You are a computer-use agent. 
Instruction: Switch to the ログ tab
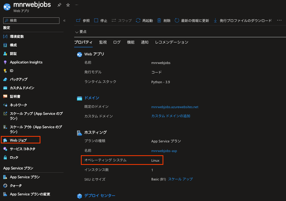tap(117, 42)
